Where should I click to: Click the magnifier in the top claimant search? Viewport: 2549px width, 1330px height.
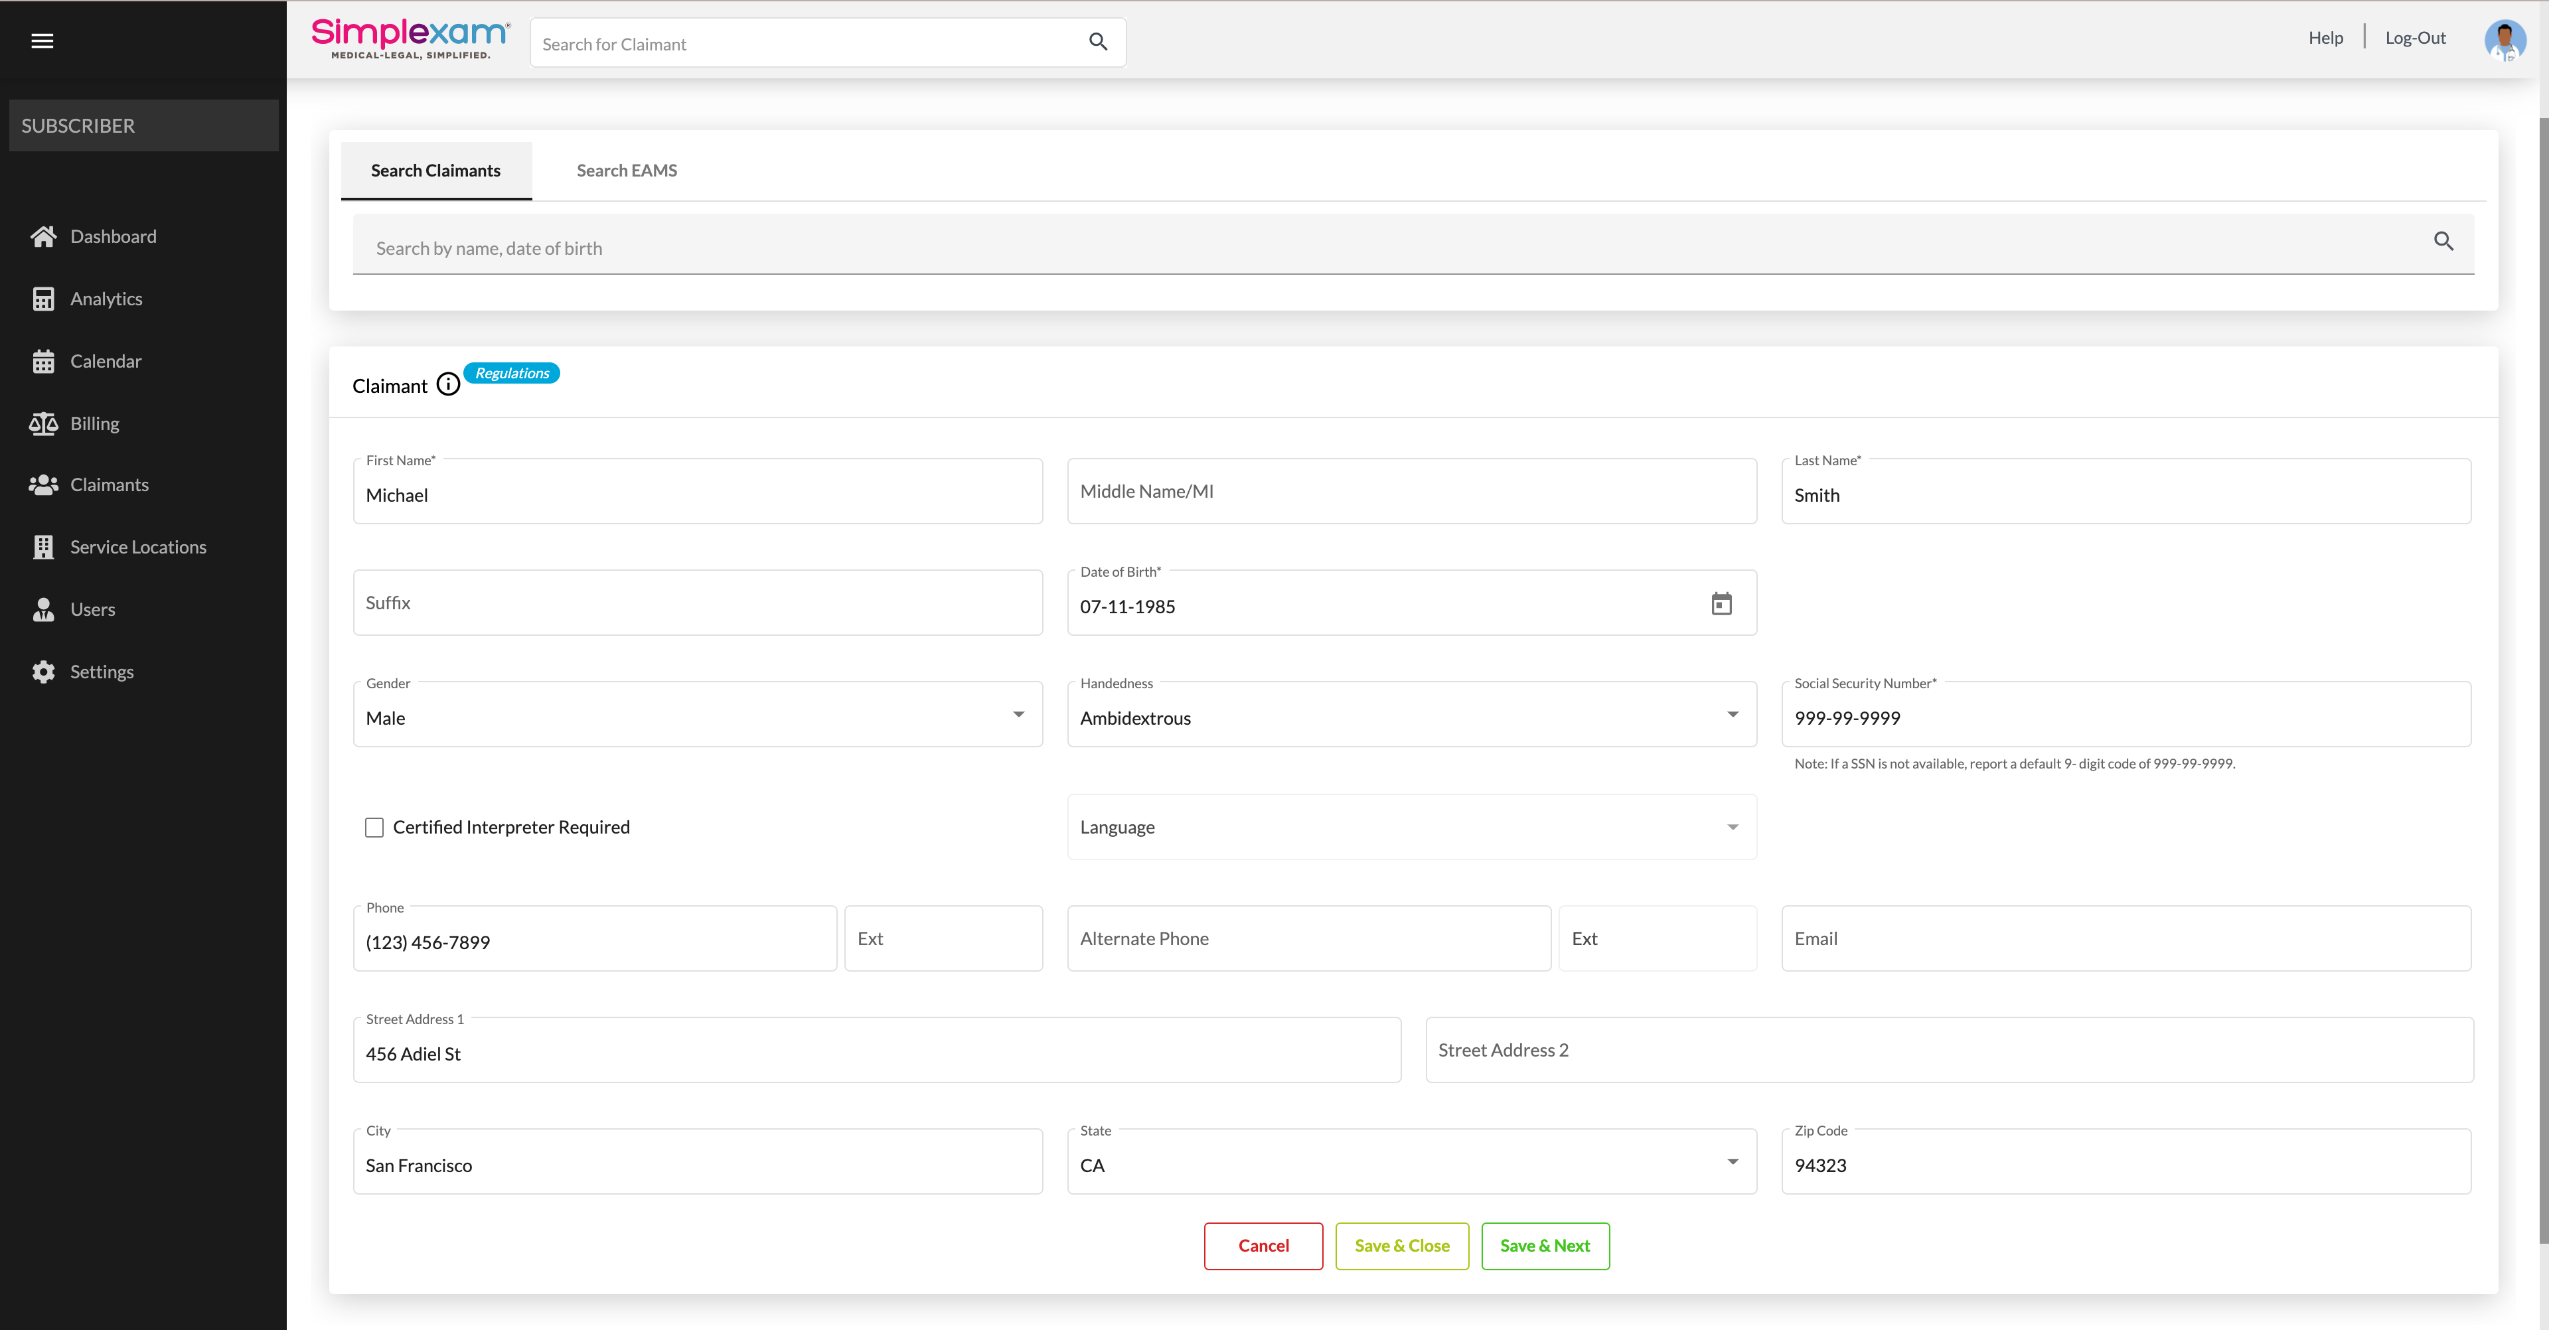[x=1097, y=42]
